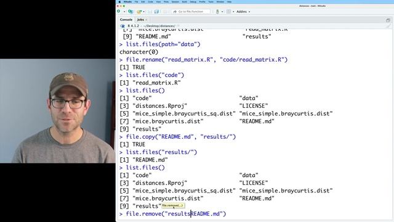Open the Plots menu
The height and width of the screenshot is (222, 394).
pos(166,2)
